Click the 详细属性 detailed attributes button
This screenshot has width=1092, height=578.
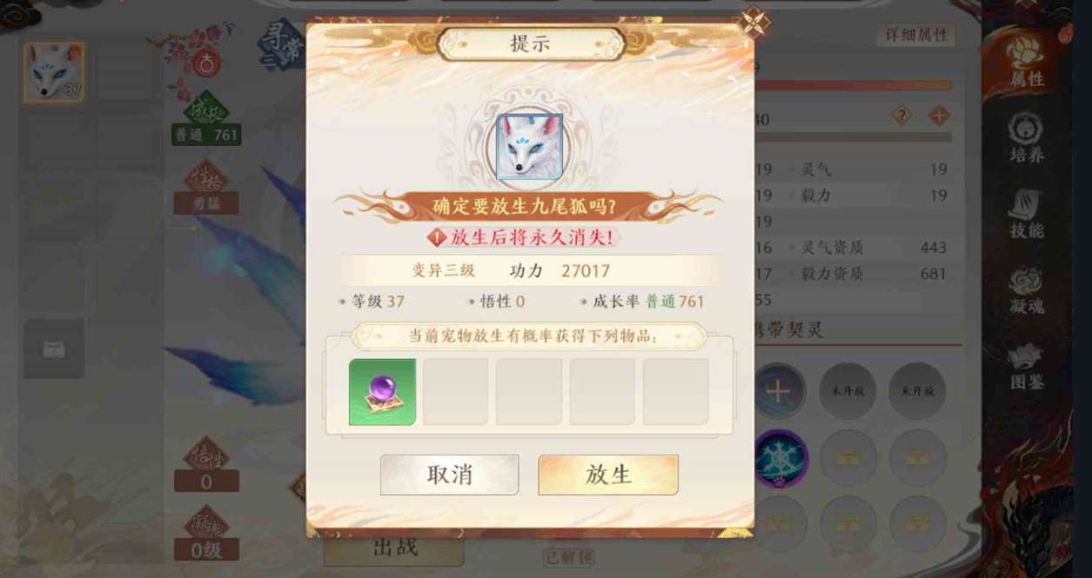pyautogui.click(x=916, y=35)
